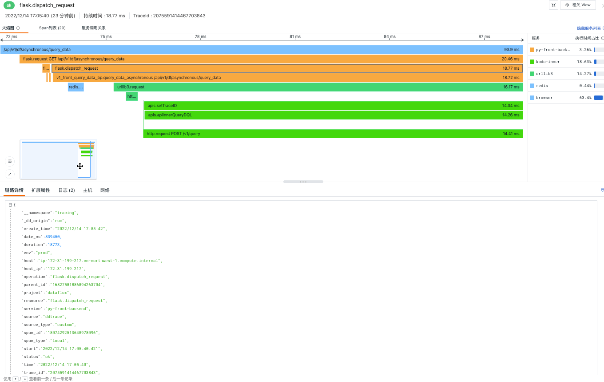This screenshot has height=382, width=604.
Task: Click the down arrow key hint in footer
Action: point(25,379)
